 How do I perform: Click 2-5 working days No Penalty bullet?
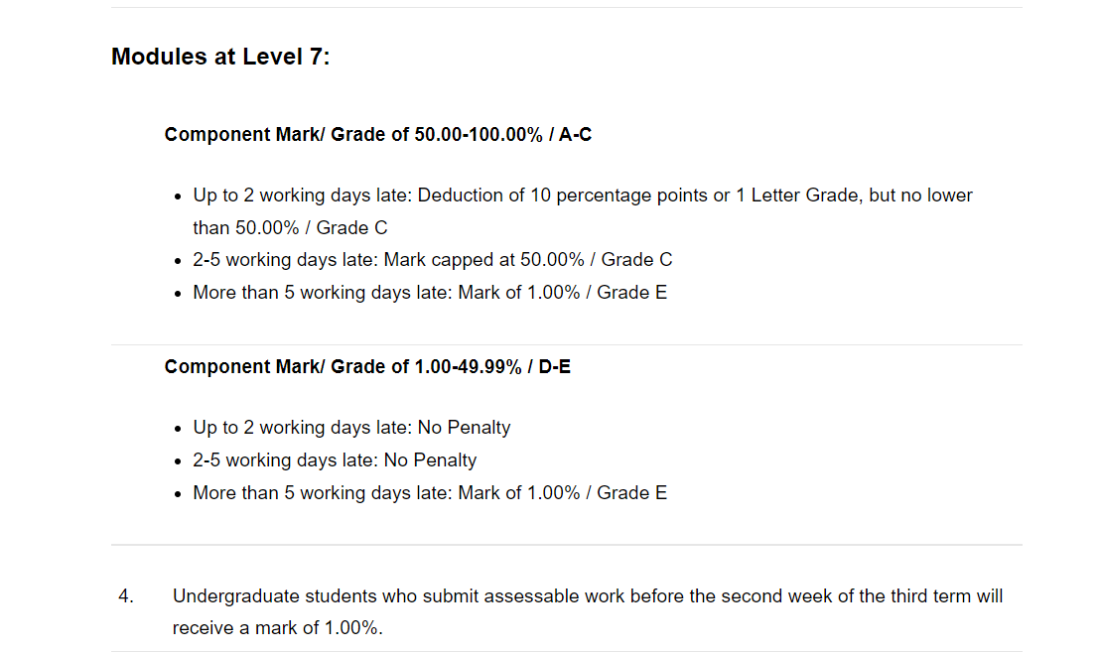tap(335, 460)
